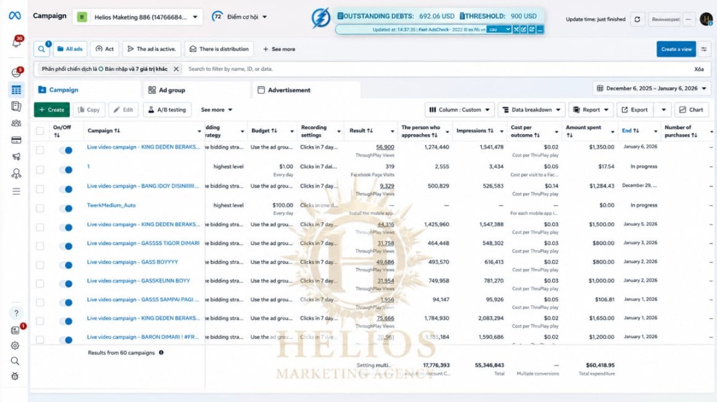The image size is (717, 402).
Task: Expand the Data breakdown dropdown
Action: coord(531,109)
